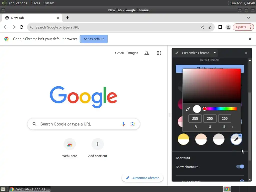Click the Set as default button

click(94, 39)
